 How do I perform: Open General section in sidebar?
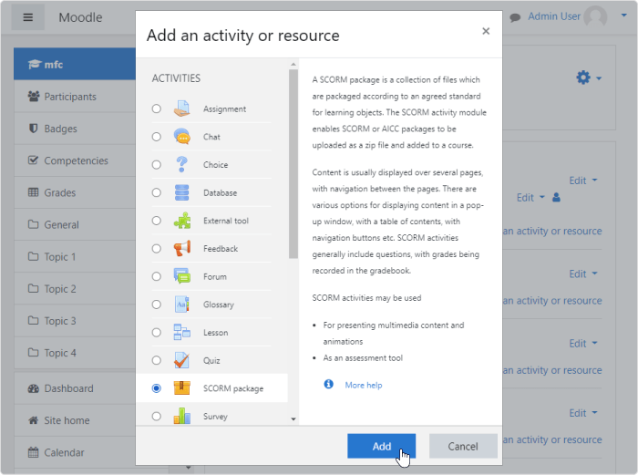tap(75, 224)
